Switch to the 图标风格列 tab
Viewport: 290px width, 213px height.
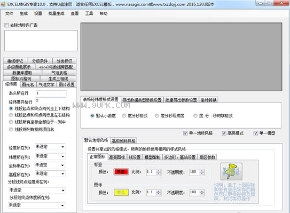pos(21,78)
